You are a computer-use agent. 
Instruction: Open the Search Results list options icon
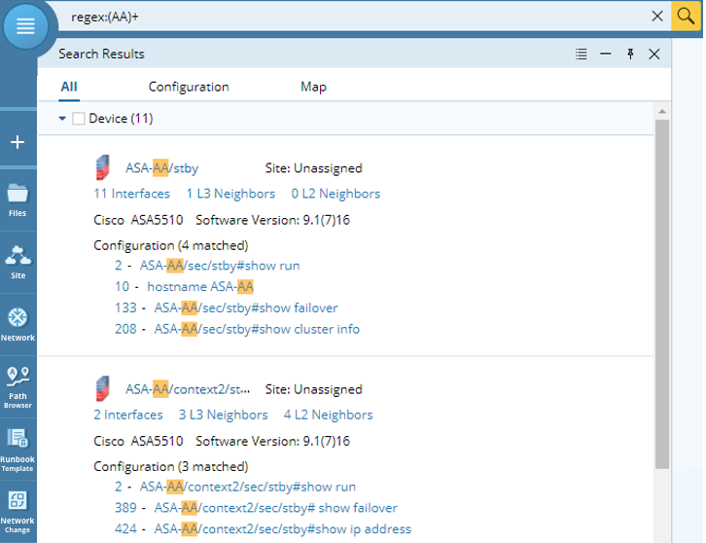coord(581,54)
